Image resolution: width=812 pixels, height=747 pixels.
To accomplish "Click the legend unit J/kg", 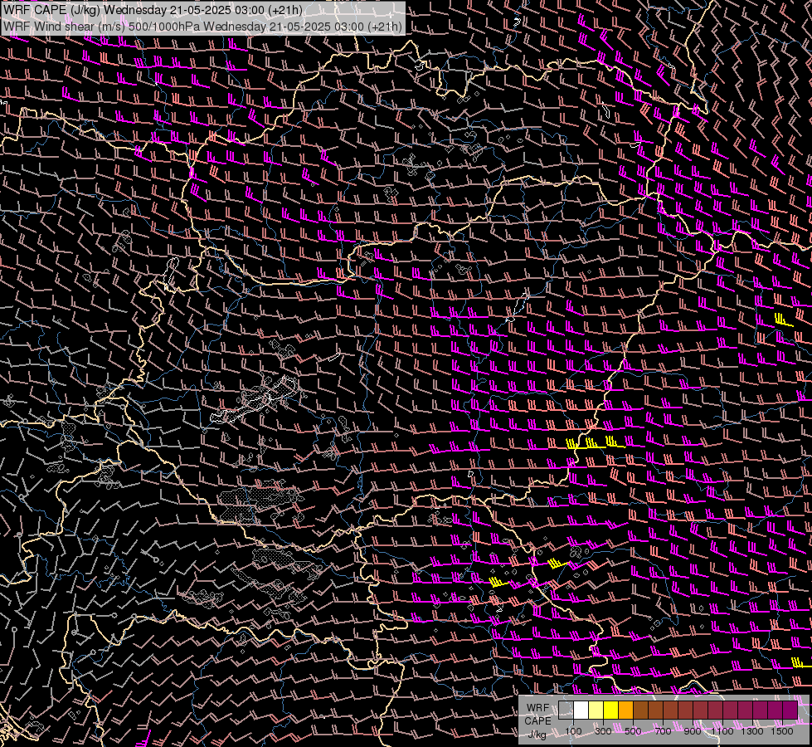I will [x=537, y=735].
